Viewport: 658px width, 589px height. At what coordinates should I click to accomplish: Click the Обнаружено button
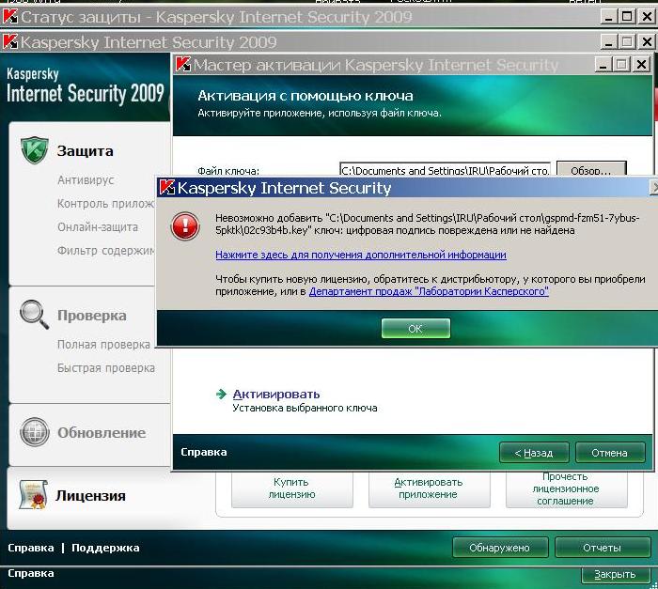(500, 548)
